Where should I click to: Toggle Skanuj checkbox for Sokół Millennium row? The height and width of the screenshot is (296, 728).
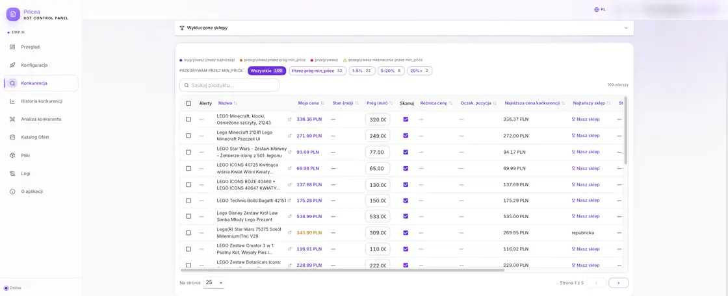tap(406, 232)
